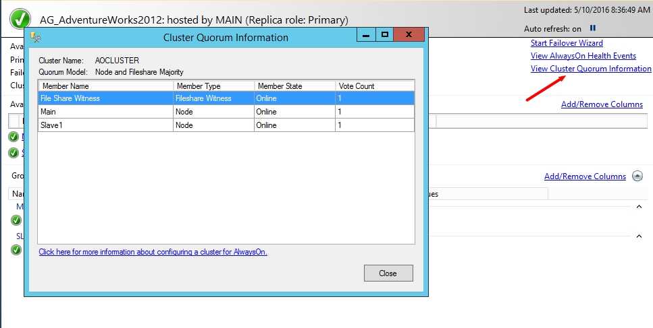Open AlwaysOn cluster configuration help link
This screenshot has width=653, height=328.
click(153, 252)
